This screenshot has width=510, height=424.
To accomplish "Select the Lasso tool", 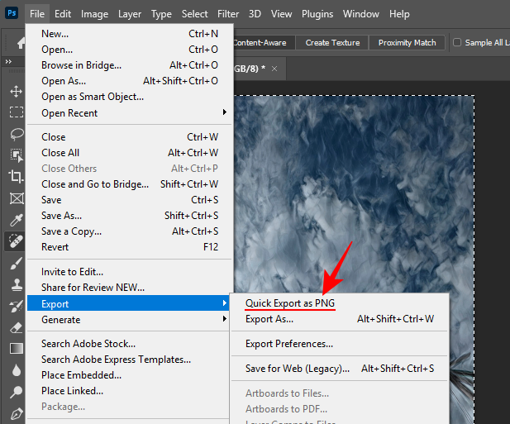I will (17, 134).
